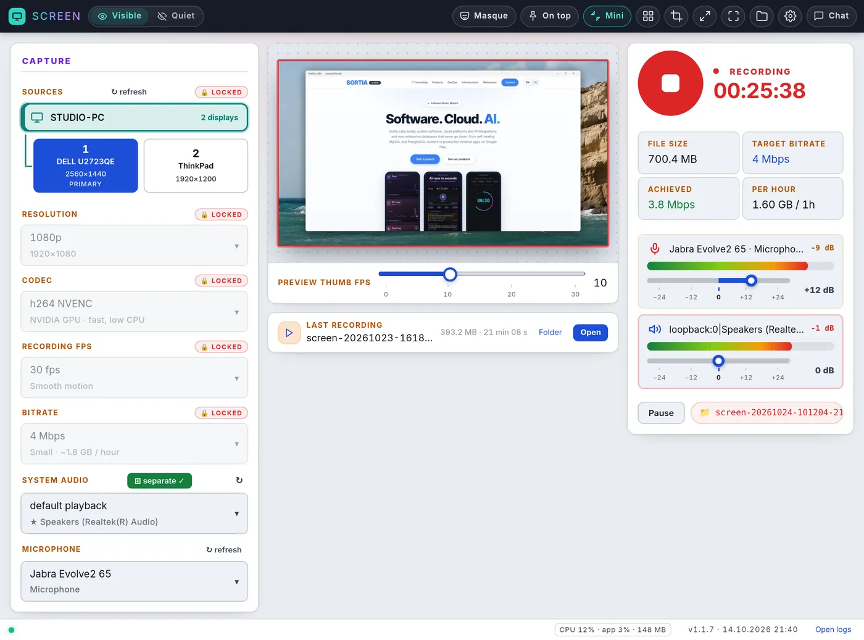864x640 pixels.
Task: Mute the loopback Speakers speaker icon
Action: point(655,330)
